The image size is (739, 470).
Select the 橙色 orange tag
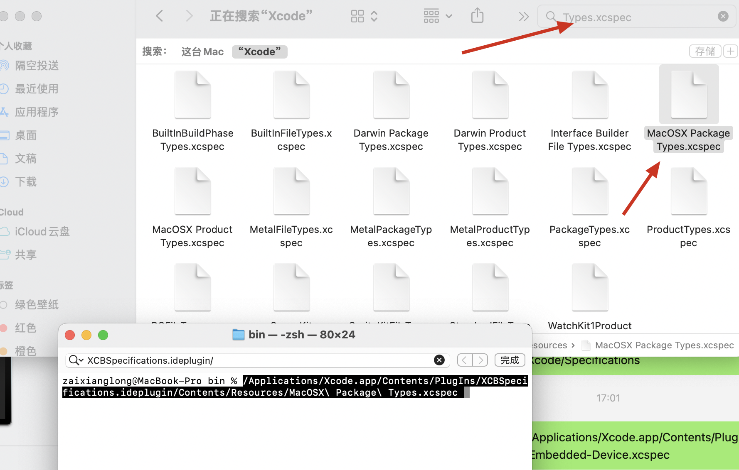tap(26, 351)
